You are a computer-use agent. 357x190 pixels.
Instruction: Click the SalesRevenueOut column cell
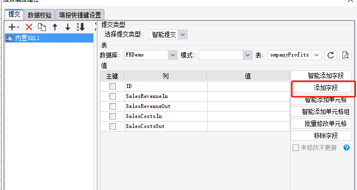coord(166,106)
